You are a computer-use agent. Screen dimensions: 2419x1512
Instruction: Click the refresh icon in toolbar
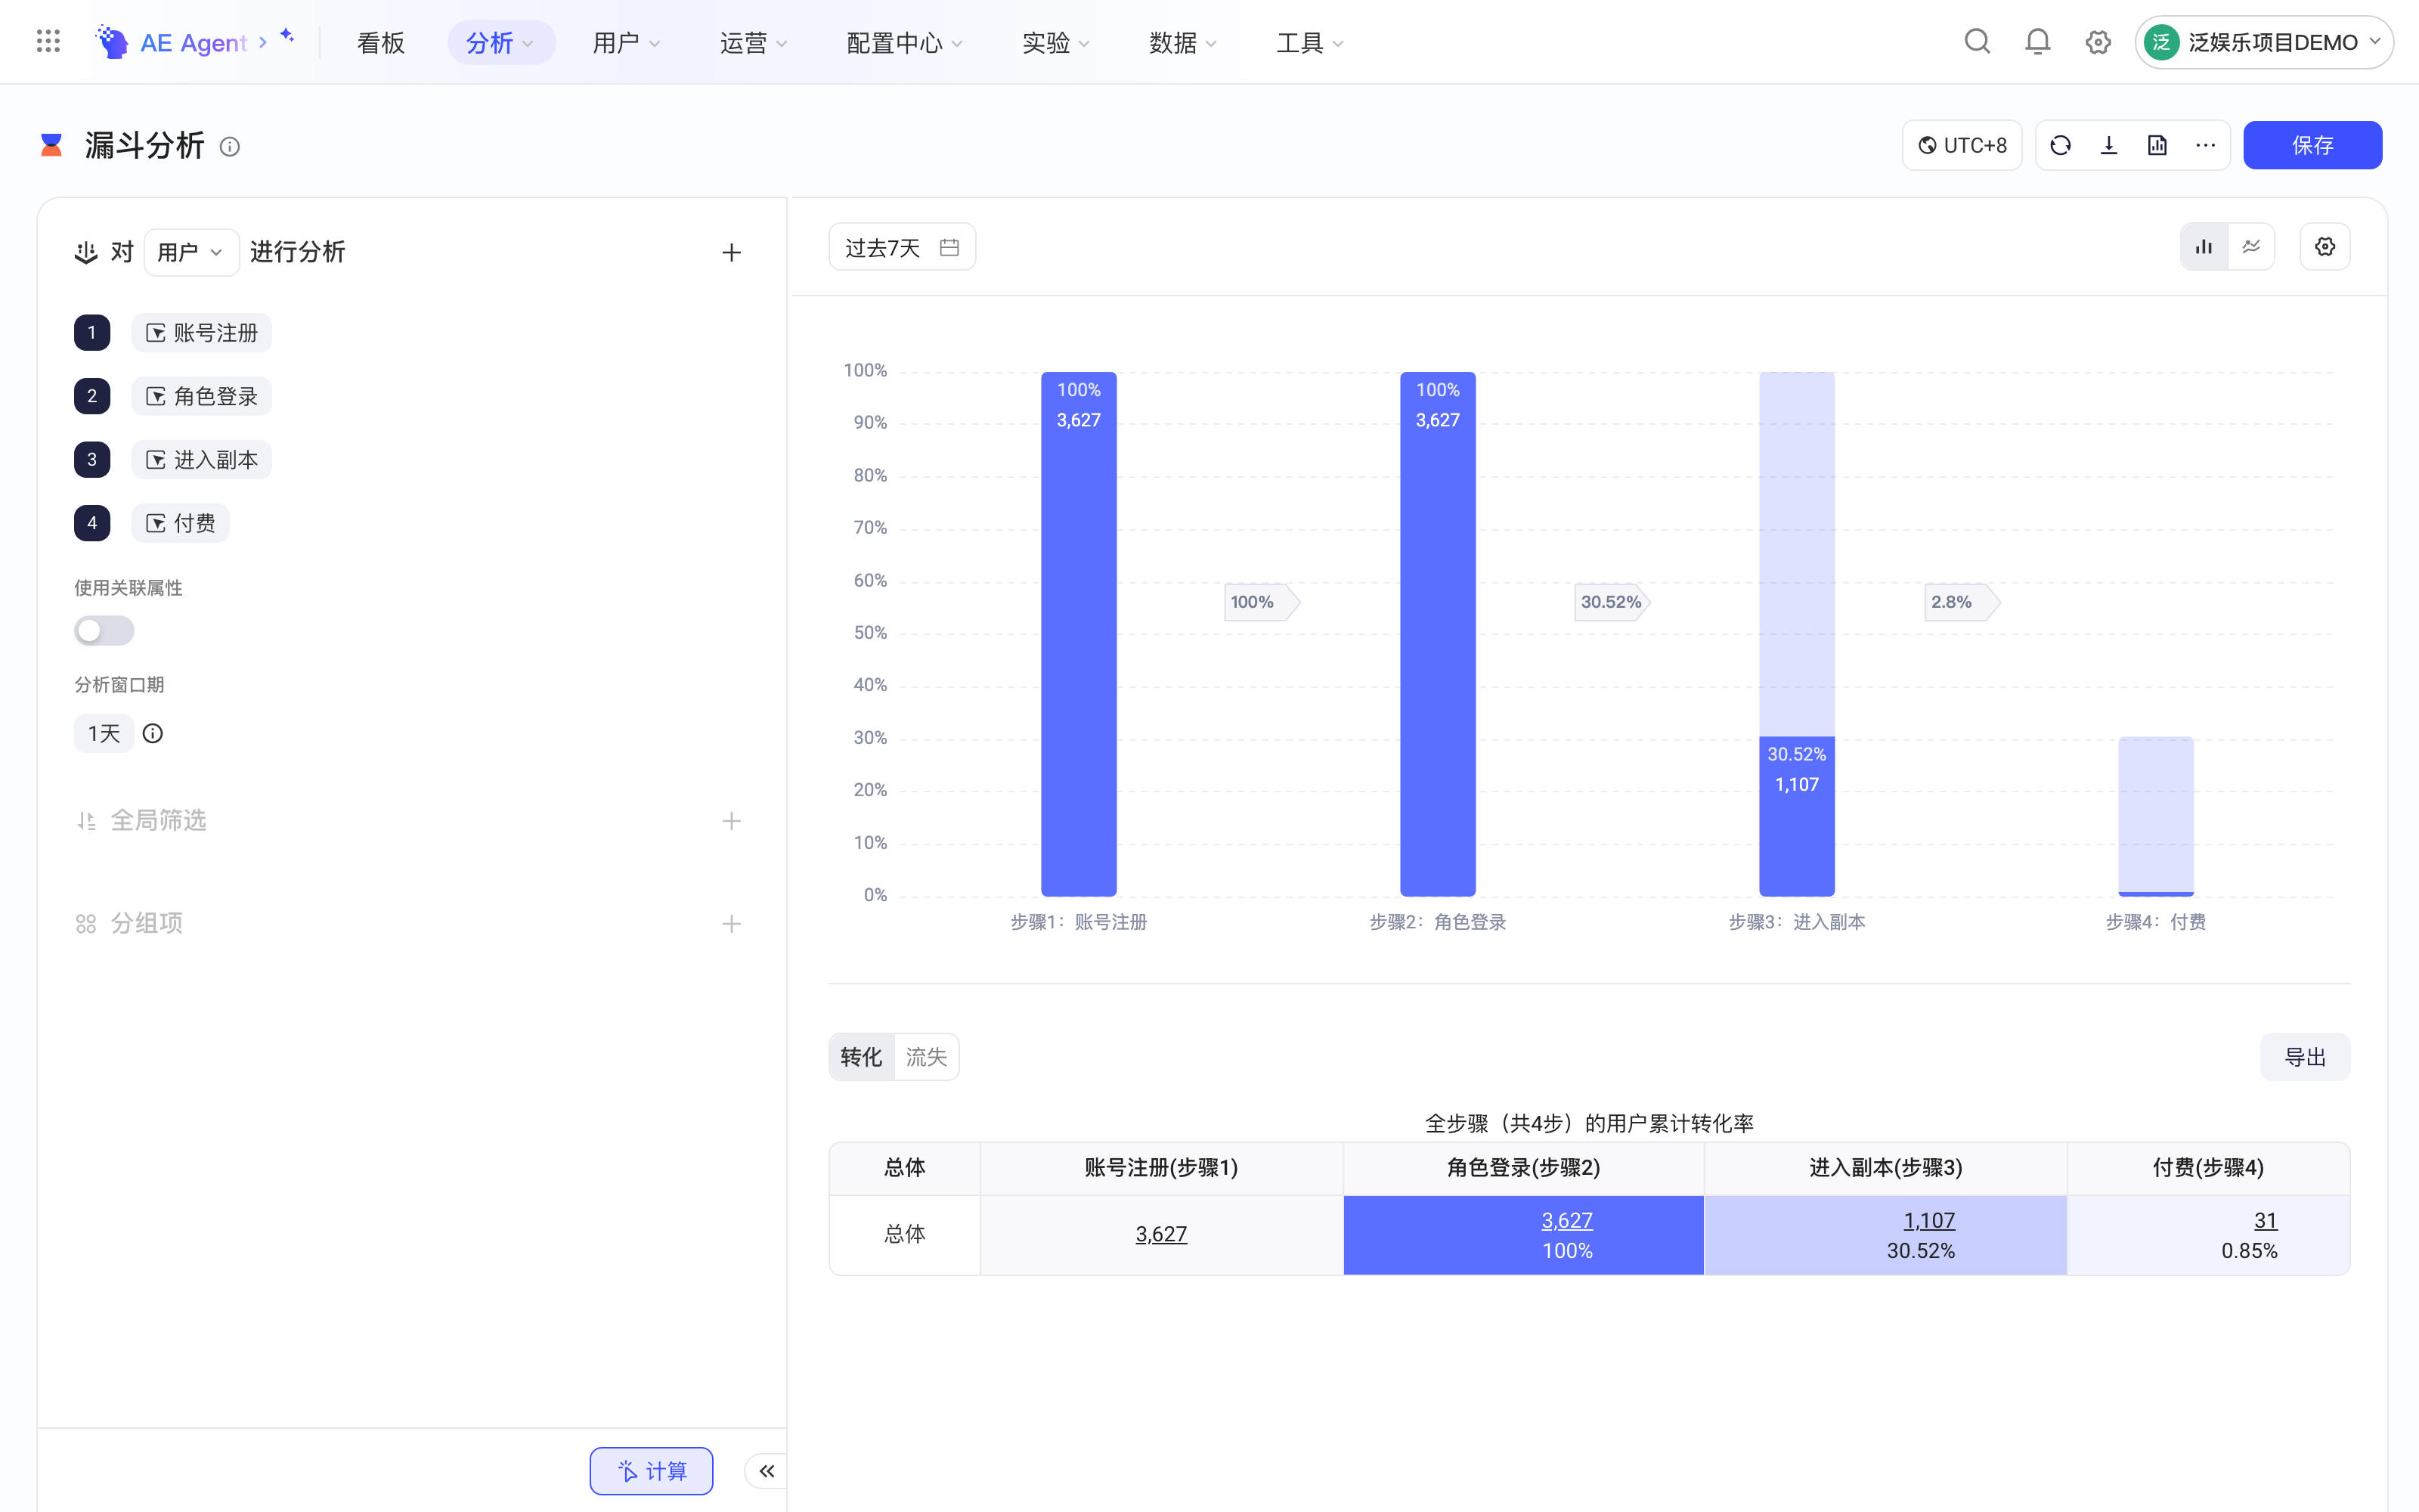pyautogui.click(x=2060, y=146)
